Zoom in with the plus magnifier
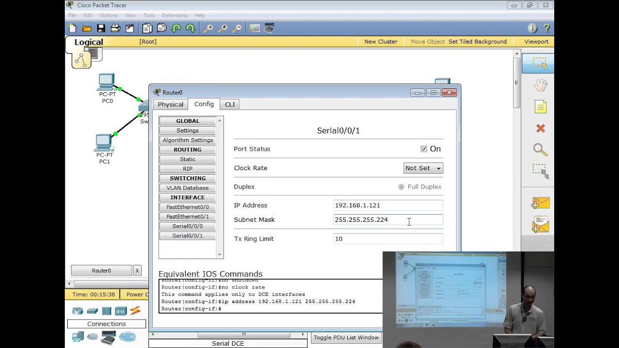Image resolution: width=619 pixels, height=348 pixels. pyautogui.click(x=208, y=29)
